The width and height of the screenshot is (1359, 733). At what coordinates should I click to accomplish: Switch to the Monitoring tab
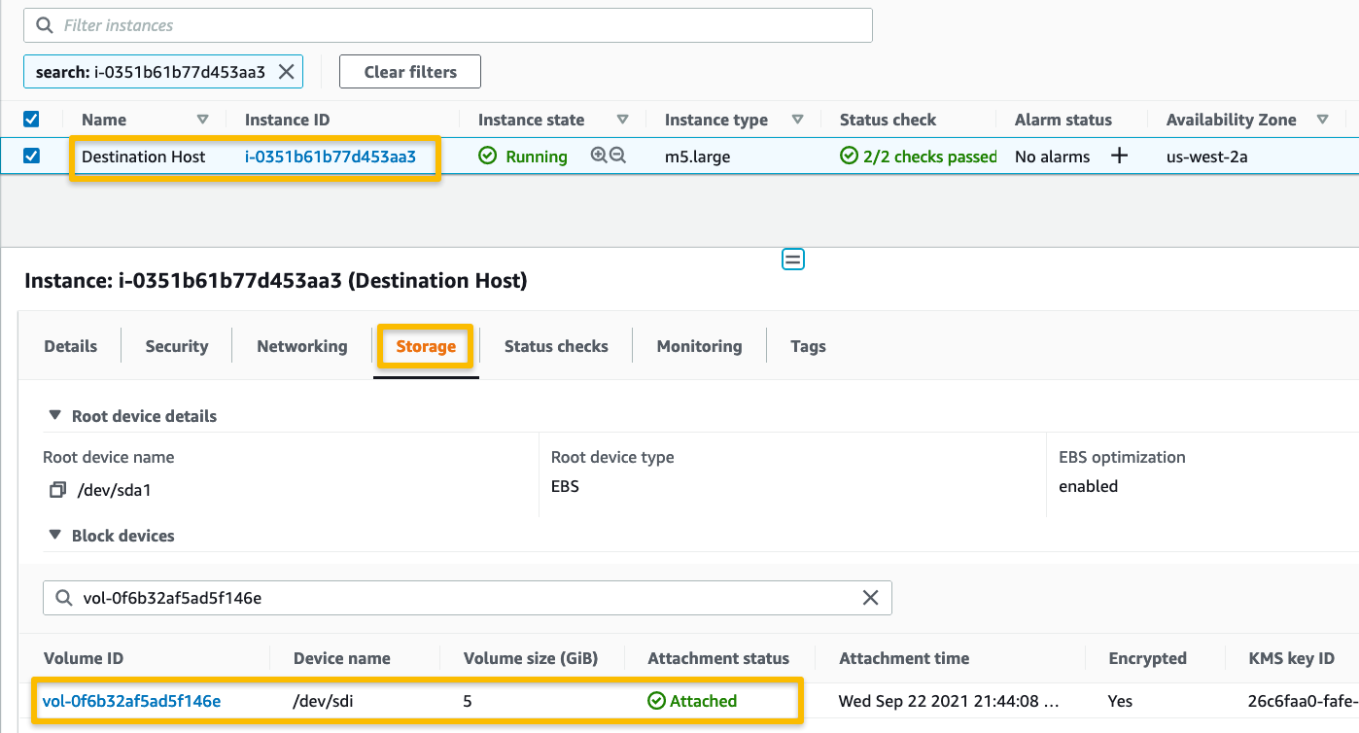click(x=699, y=346)
